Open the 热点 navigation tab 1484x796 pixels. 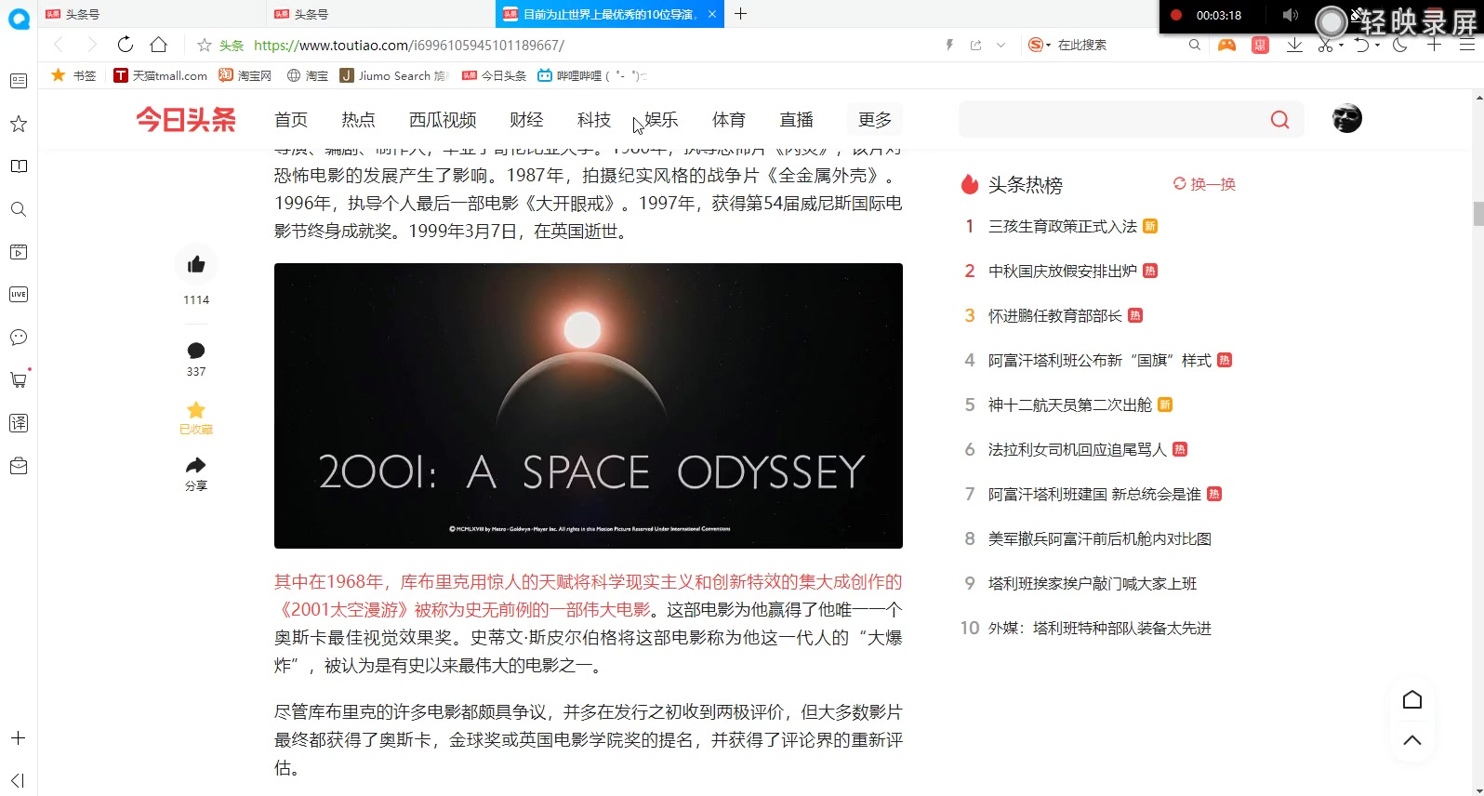pos(358,119)
